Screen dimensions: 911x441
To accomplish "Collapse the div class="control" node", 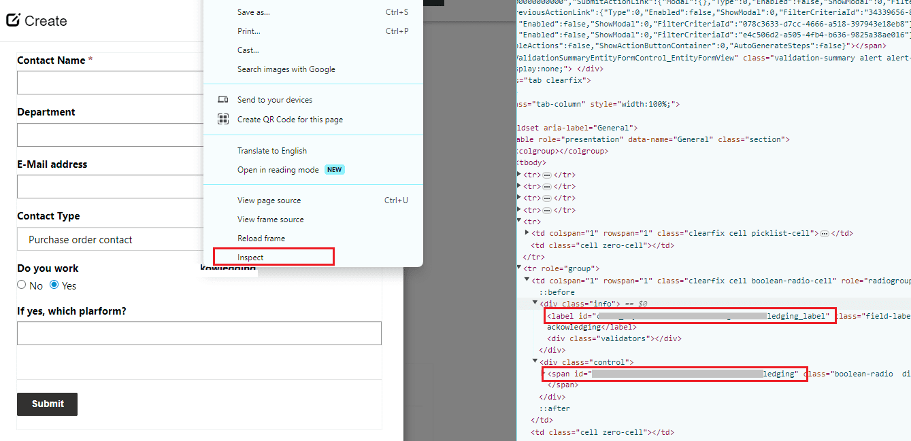I will pyautogui.click(x=535, y=362).
